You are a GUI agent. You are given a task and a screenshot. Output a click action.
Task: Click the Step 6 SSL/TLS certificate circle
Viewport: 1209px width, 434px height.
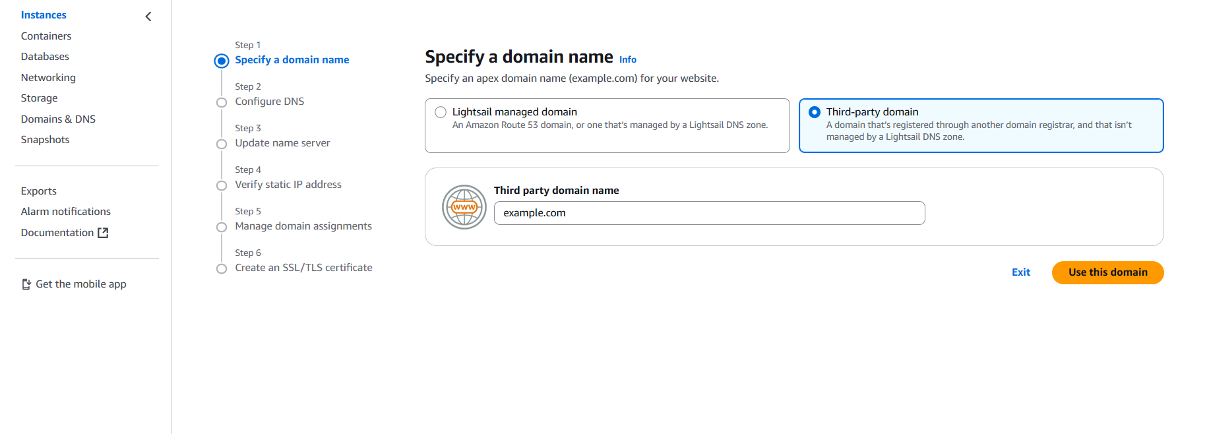(x=222, y=268)
